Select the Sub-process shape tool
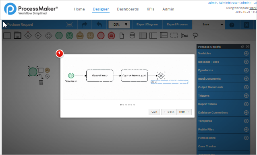This screenshot has height=155, width=257. tap(18, 35)
